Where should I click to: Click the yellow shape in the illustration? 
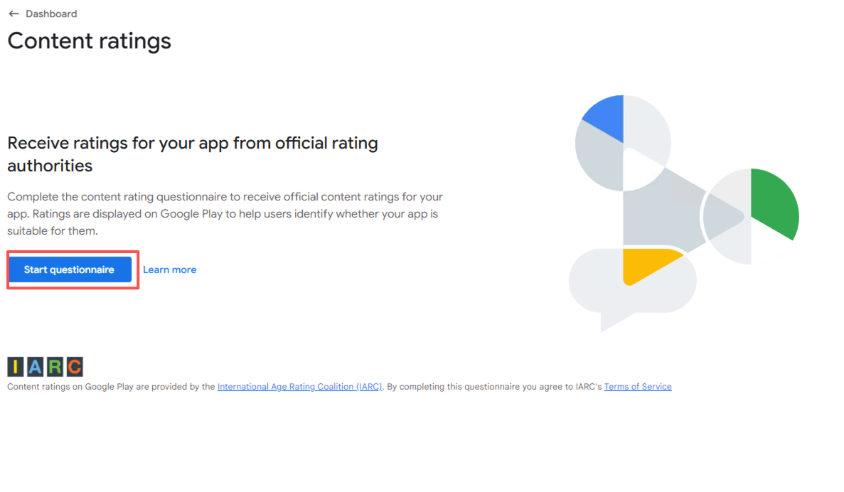pos(643,264)
